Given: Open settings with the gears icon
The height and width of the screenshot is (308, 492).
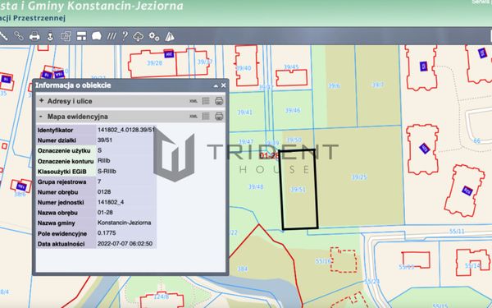Looking at the screenshot, I should click(x=154, y=36).
